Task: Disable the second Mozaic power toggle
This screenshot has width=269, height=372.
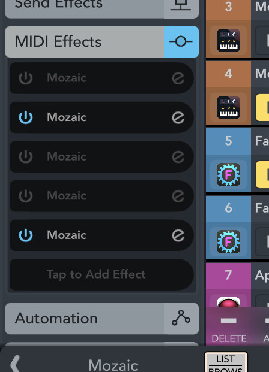Action: pyautogui.click(x=25, y=117)
